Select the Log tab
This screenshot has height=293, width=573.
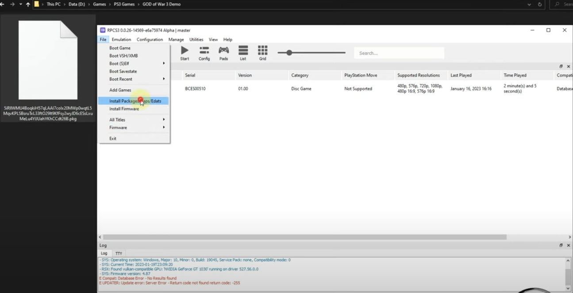click(104, 254)
